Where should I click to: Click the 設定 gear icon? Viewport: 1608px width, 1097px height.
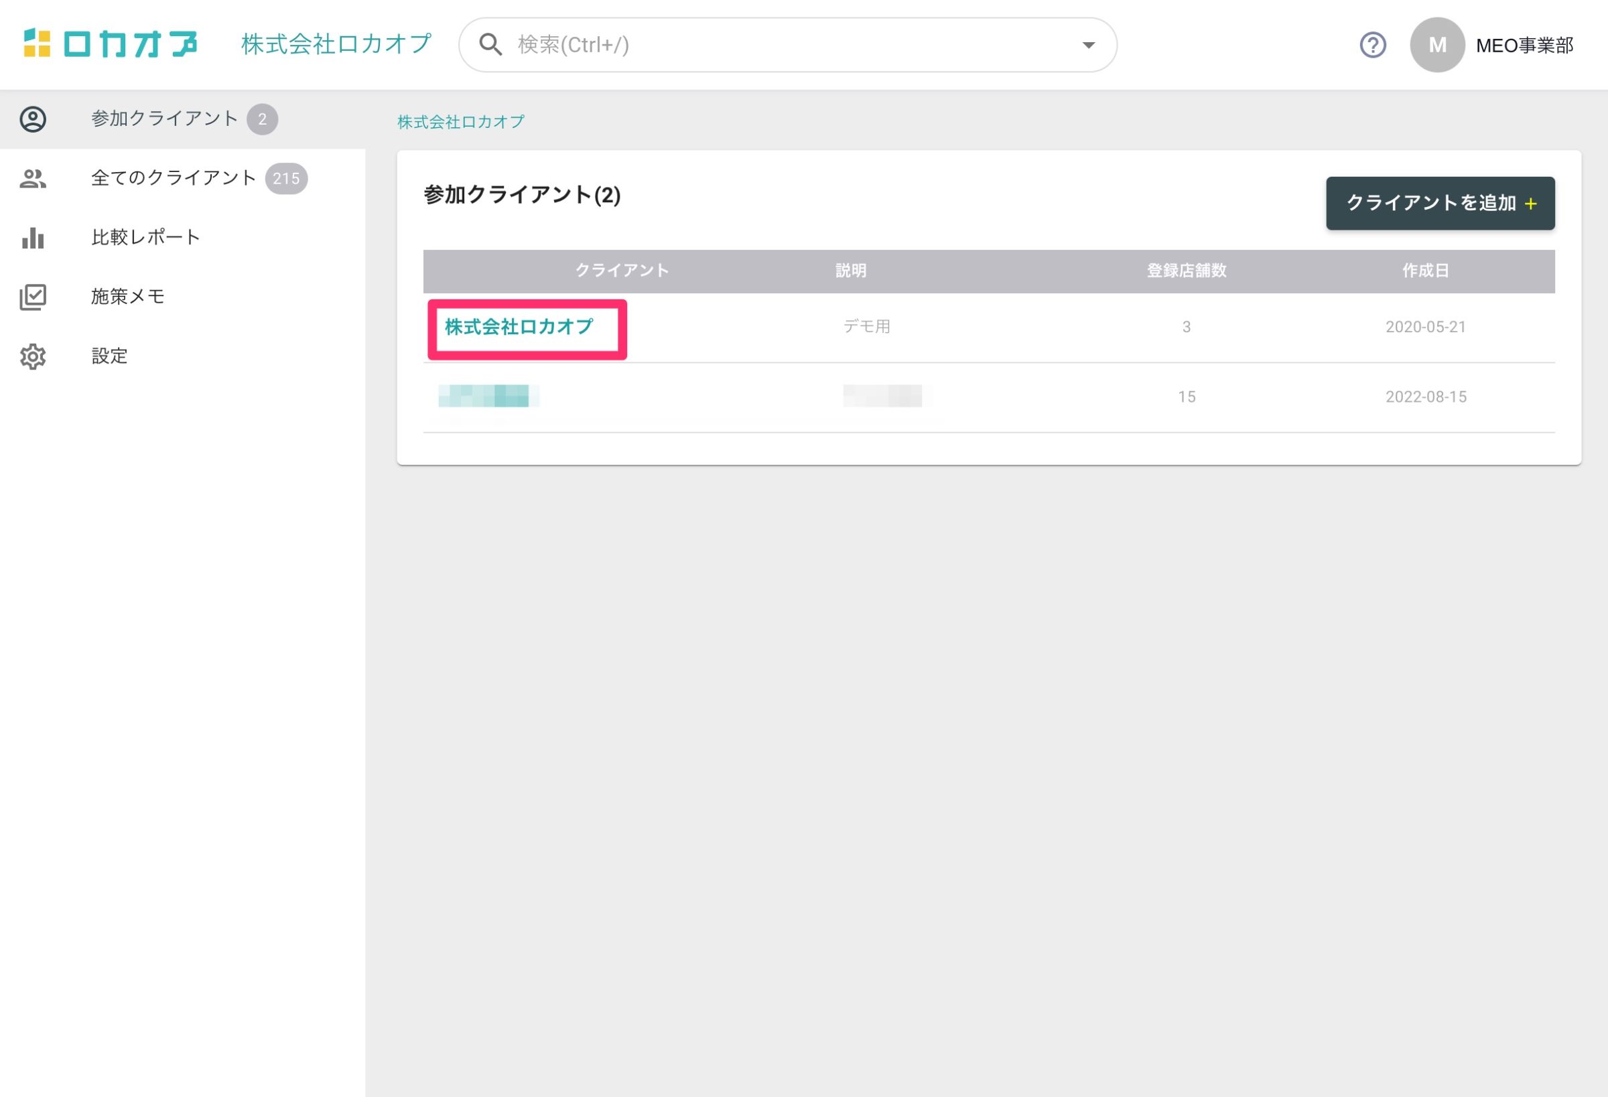click(33, 356)
